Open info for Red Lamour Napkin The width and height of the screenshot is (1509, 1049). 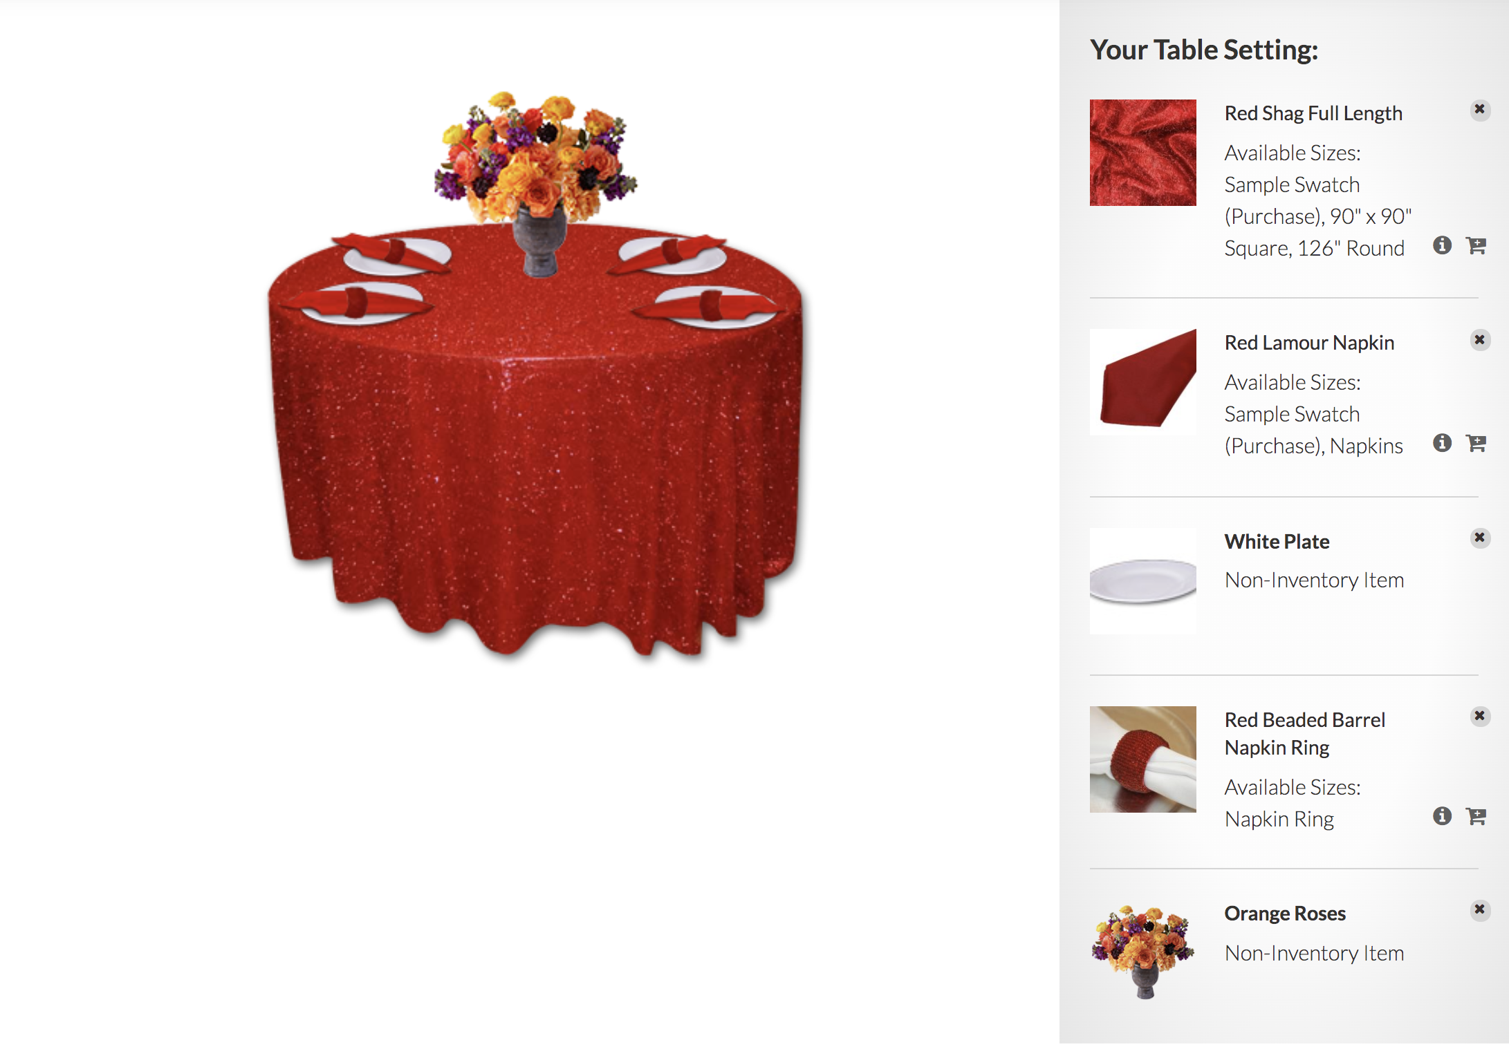(x=1442, y=443)
